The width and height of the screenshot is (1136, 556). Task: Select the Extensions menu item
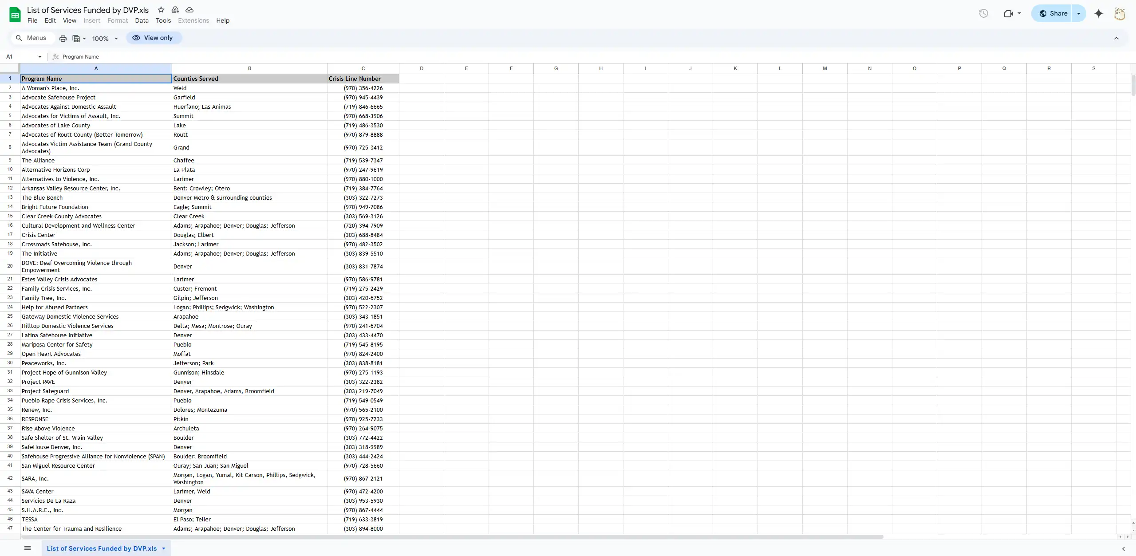193,20
